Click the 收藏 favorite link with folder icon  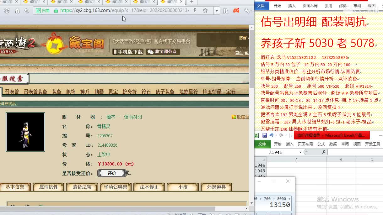click(x=240, y=117)
